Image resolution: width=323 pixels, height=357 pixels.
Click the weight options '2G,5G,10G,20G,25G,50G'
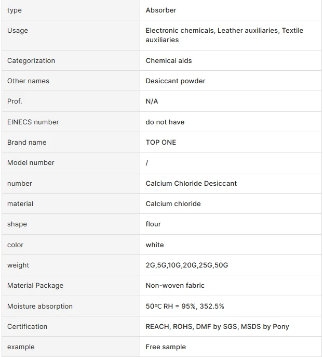[187, 265]
